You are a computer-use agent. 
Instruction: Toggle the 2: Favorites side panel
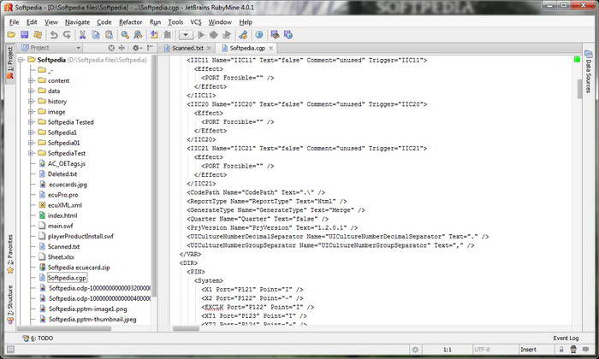click(10, 255)
